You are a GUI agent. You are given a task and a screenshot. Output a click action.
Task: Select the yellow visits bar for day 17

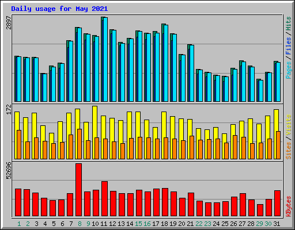[155, 143]
